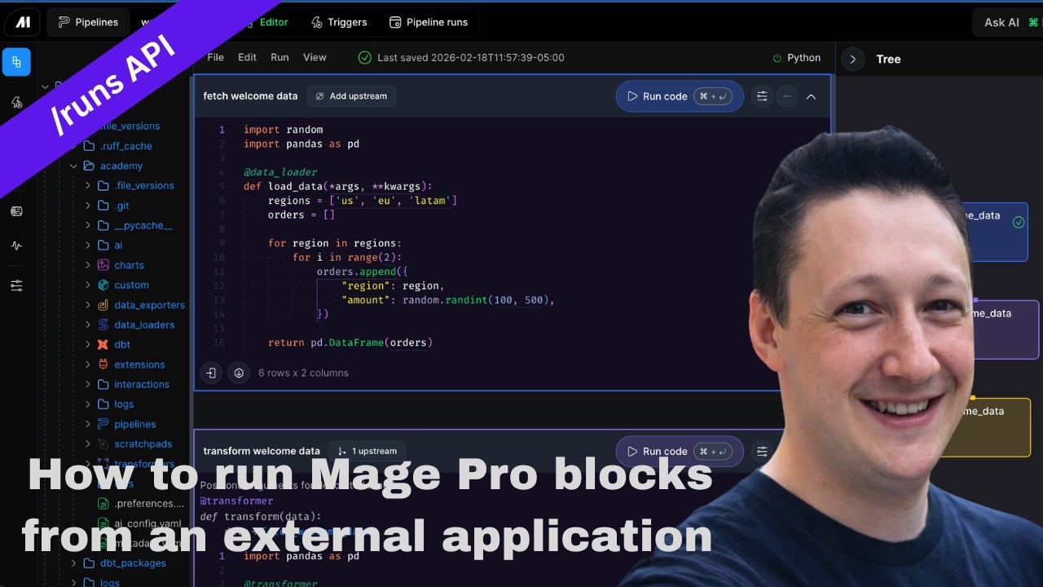Click the data_exporters folder icon
Image resolution: width=1043 pixels, height=587 pixels.
tap(103, 305)
